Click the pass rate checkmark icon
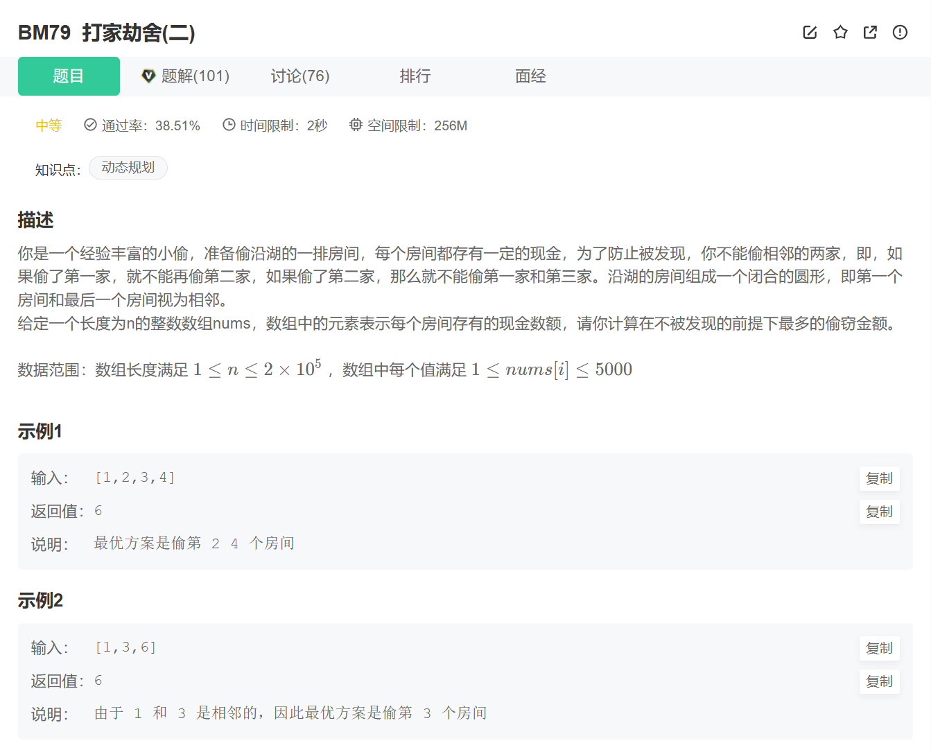Viewport: 931px width, 750px height. pyautogui.click(x=90, y=125)
